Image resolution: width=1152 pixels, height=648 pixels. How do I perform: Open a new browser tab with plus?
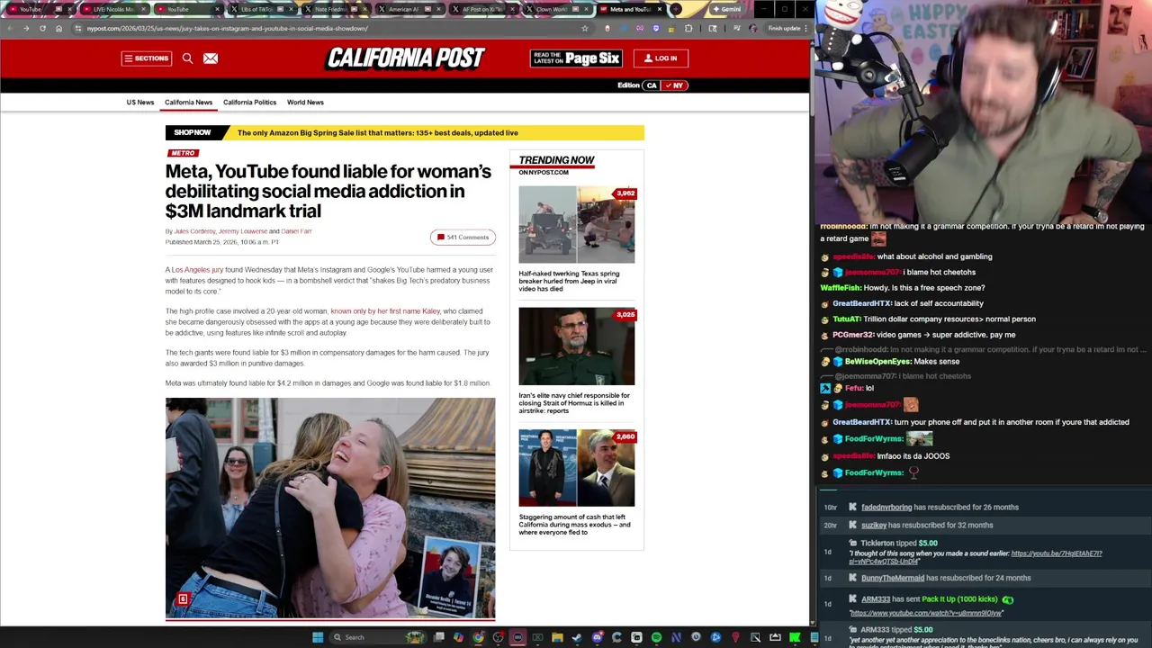click(x=676, y=10)
